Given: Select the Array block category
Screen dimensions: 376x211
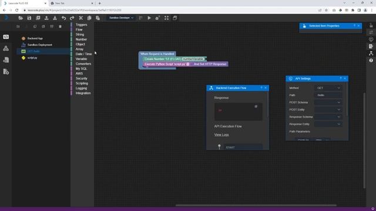Looking at the screenshot, I should pos(79,49).
